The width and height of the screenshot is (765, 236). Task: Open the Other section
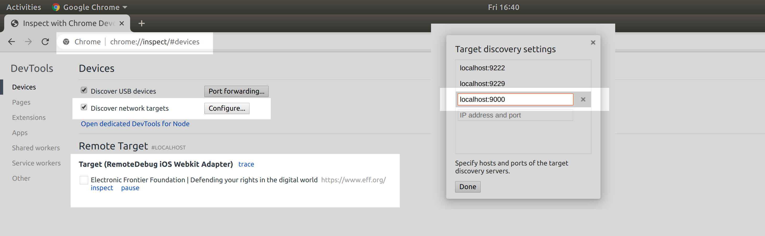pos(21,178)
